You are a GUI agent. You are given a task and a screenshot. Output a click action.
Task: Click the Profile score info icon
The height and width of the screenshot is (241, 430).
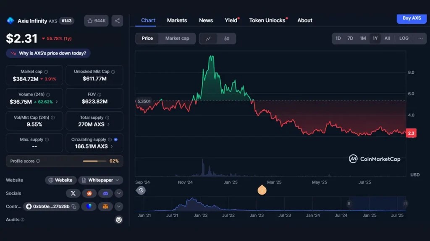38,161
